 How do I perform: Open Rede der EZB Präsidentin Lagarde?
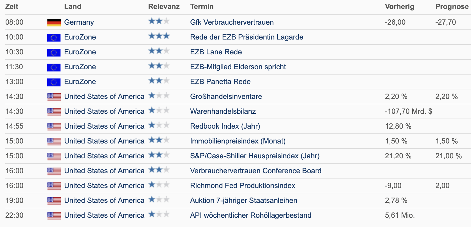point(247,37)
